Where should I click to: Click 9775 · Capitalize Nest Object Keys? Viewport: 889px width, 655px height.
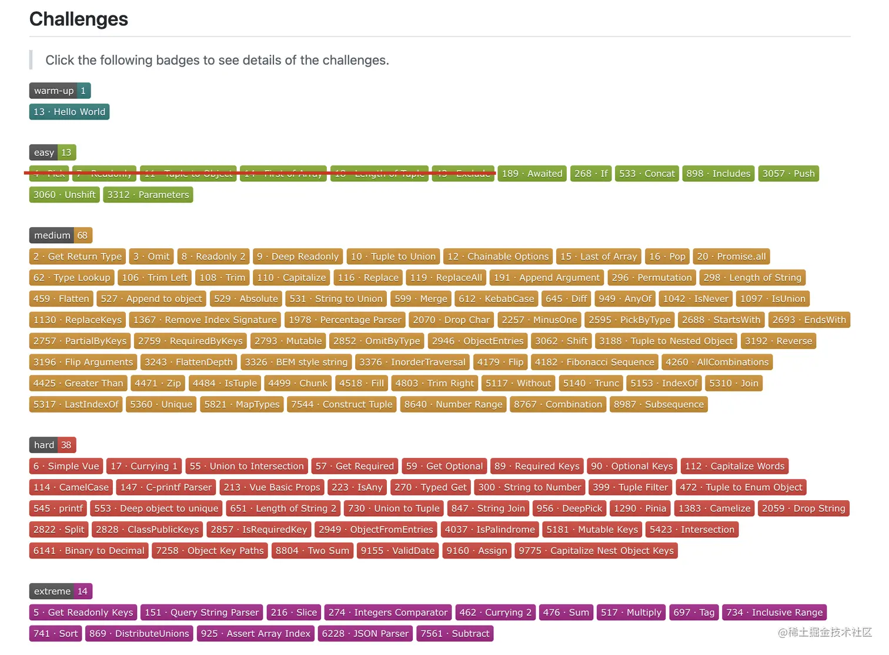pos(596,551)
